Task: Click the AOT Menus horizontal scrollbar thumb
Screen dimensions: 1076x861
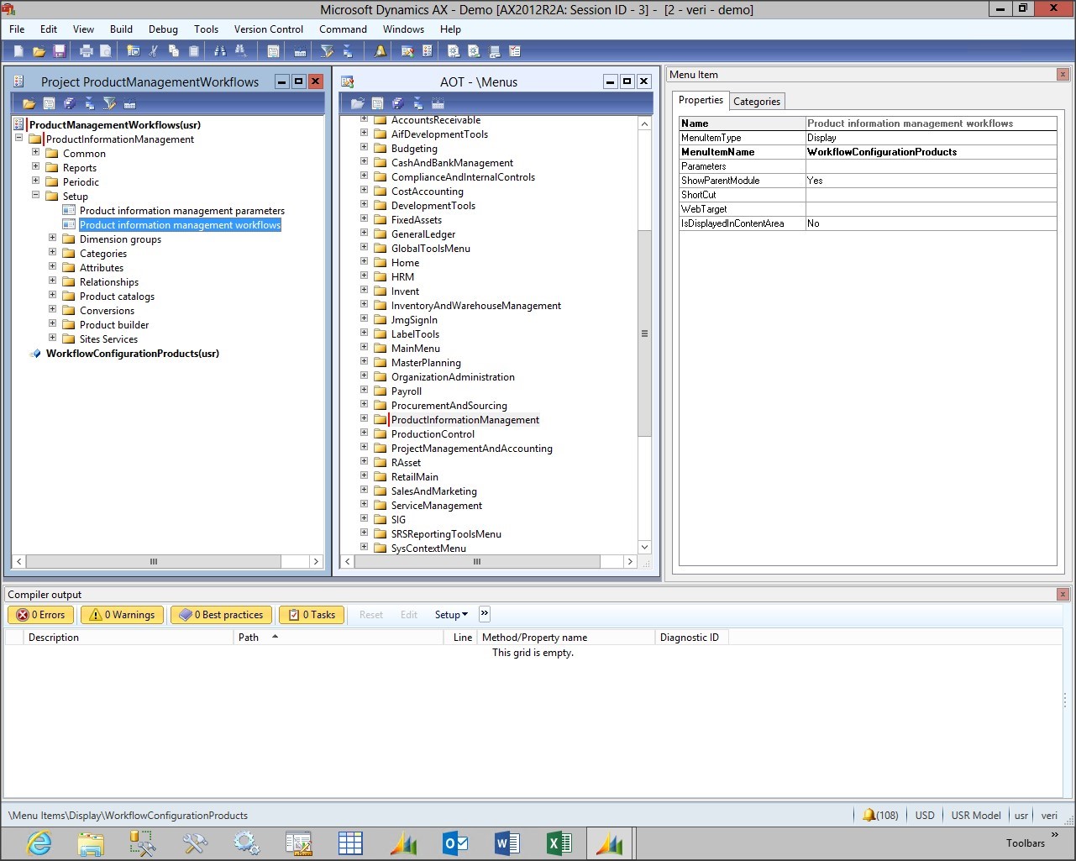Action: point(476,561)
